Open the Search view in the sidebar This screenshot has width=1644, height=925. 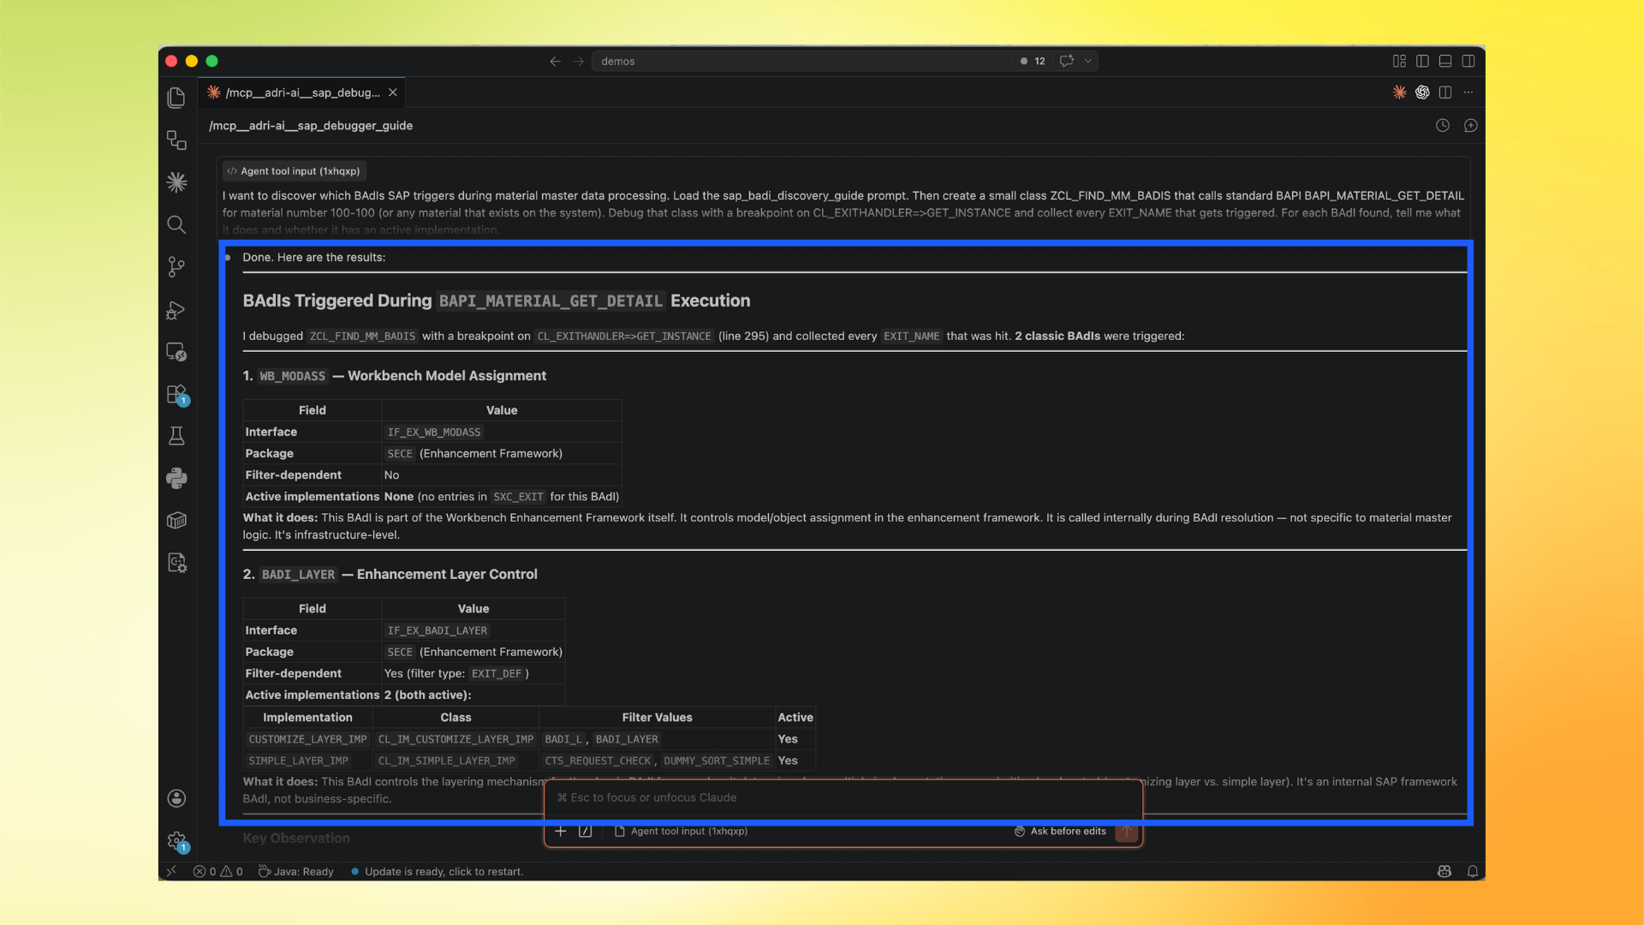tap(176, 224)
